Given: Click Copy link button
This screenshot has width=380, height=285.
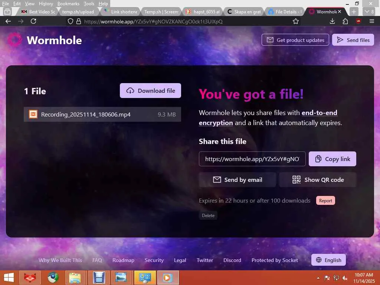Looking at the screenshot, I should point(332,159).
